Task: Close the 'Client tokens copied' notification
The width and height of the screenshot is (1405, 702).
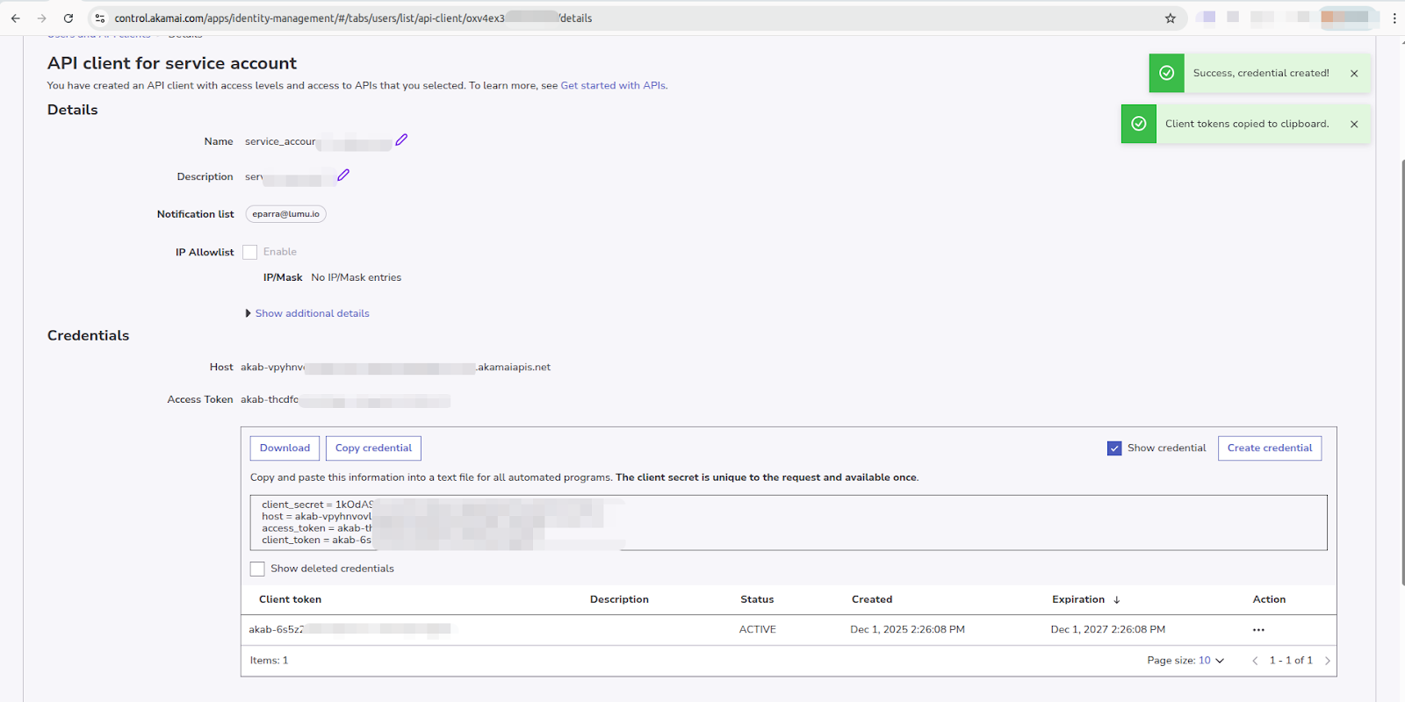Action: [x=1354, y=125]
